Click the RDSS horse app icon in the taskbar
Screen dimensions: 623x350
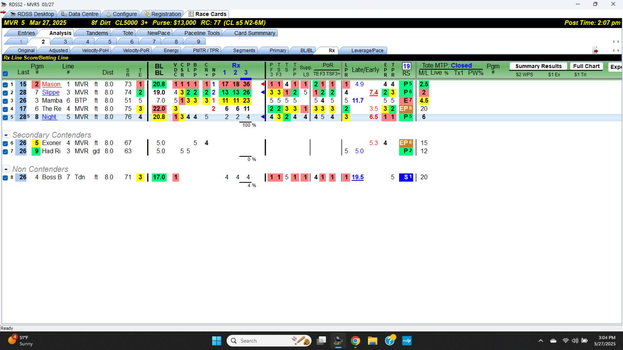click(x=338, y=341)
